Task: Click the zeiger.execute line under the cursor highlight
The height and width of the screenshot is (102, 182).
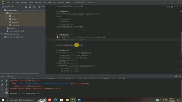Action: [69, 45]
